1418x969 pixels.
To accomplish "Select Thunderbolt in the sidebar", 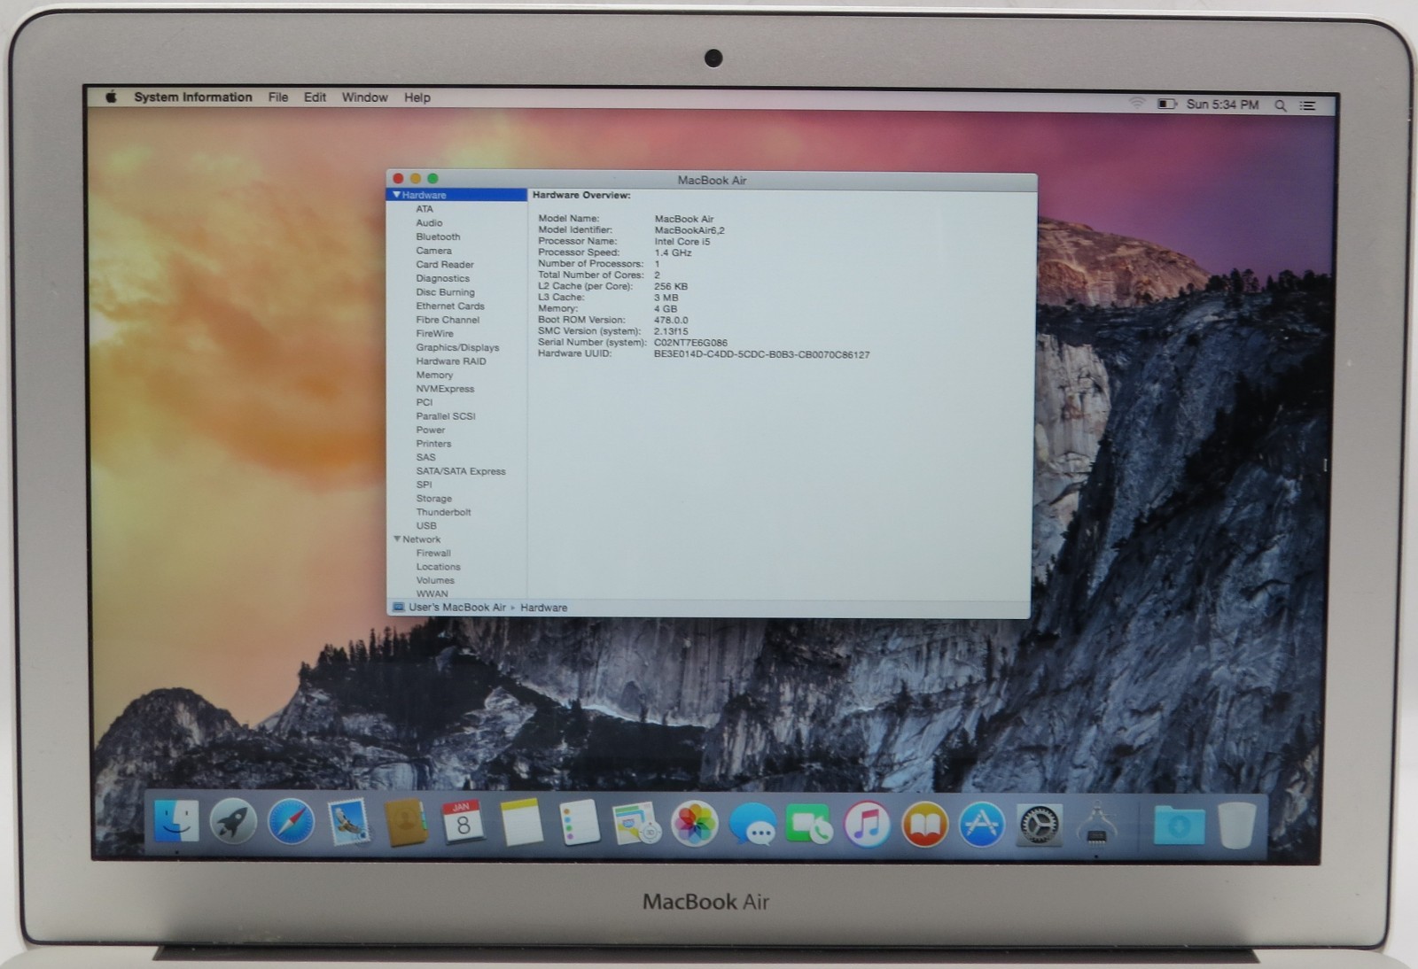I will (443, 512).
